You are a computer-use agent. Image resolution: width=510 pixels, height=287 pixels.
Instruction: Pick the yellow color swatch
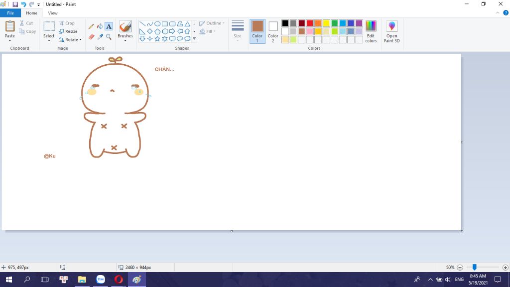point(326,23)
